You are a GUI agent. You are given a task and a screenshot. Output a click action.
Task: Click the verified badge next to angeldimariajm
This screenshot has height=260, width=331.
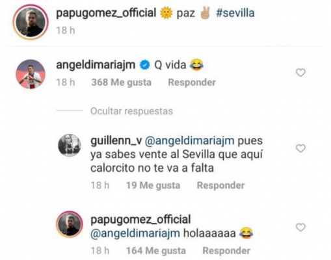[x=145, y=65]
